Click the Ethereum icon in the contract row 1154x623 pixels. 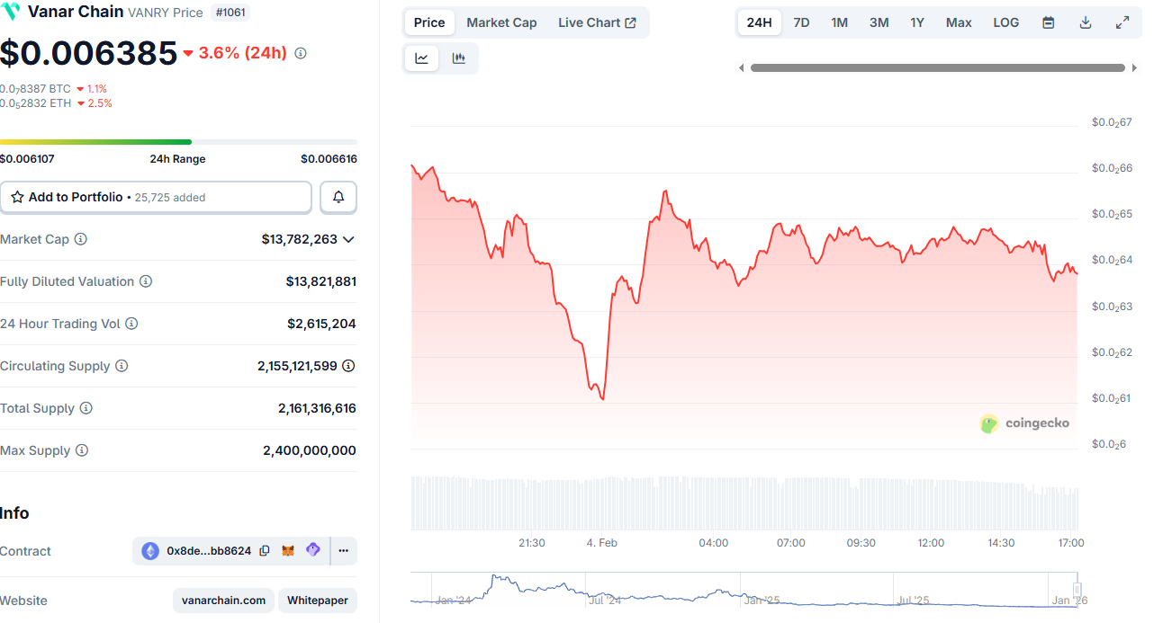(150, 551)
